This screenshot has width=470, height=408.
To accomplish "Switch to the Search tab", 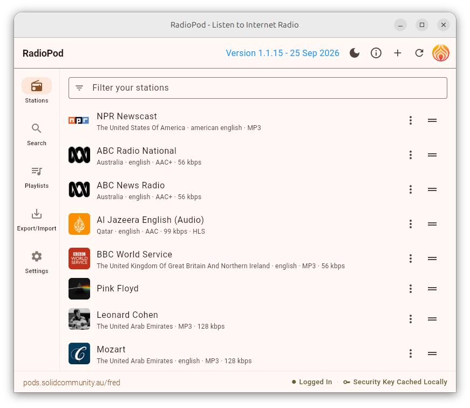I will point(37,134).
